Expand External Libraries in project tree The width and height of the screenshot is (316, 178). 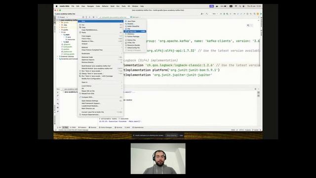point(58,56)
